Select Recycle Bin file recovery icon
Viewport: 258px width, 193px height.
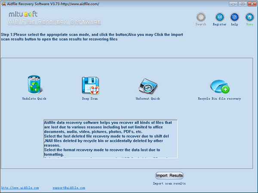220,86
